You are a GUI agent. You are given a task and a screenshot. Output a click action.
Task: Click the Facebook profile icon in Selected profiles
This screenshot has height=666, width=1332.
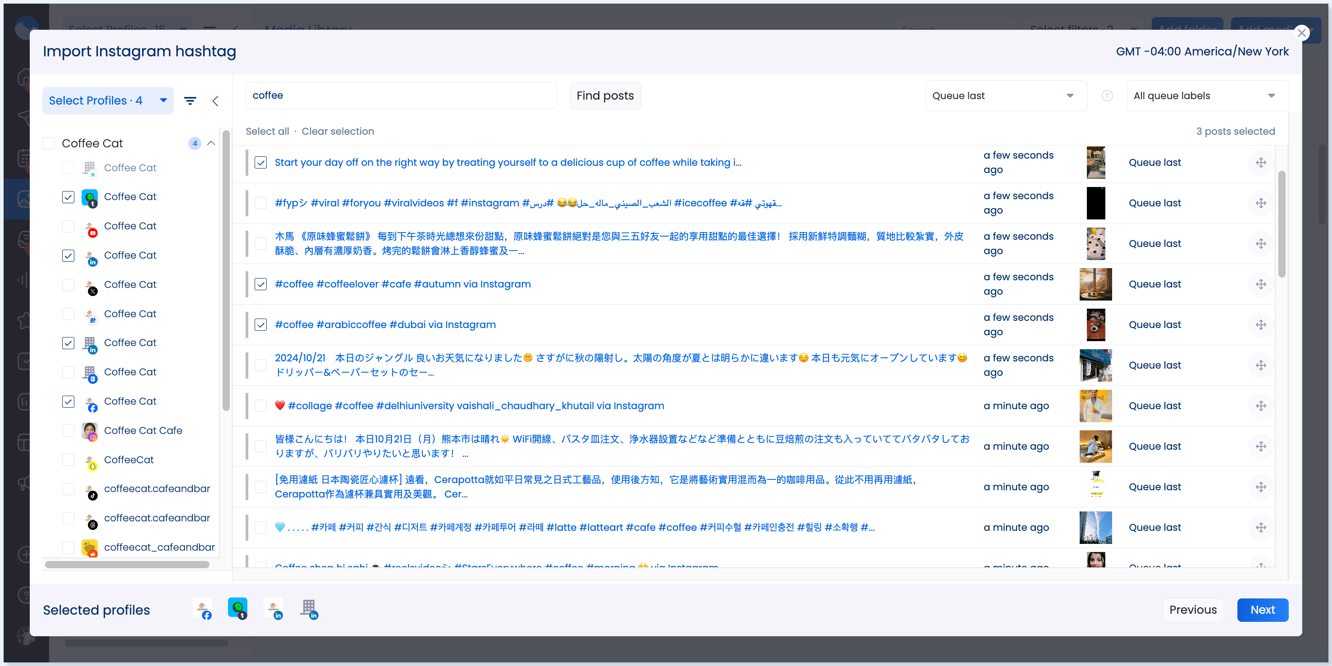click(x=203, y=609)
